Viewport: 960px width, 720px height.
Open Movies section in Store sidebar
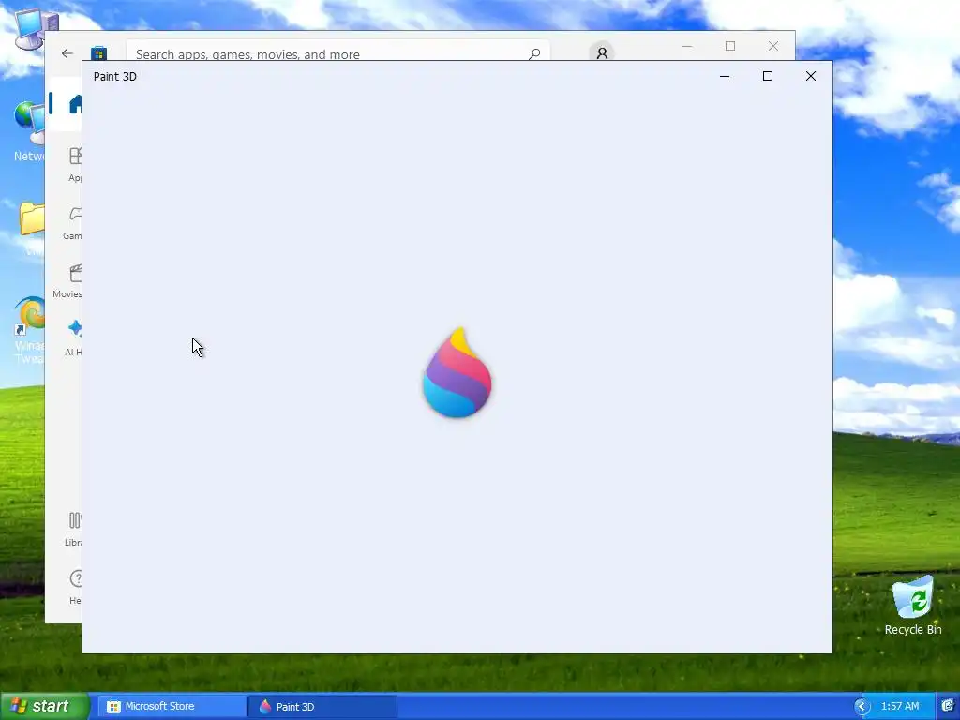(x=67, y=281)
